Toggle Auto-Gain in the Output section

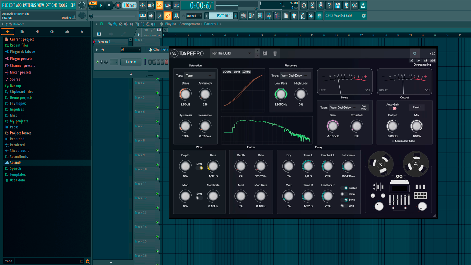392,108
